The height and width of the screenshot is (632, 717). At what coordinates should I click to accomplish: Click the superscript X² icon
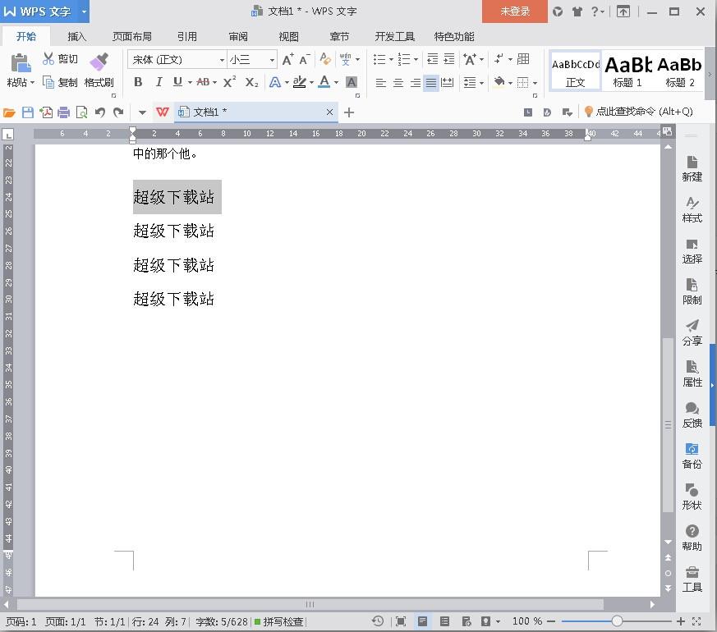(x=229, y=82)
